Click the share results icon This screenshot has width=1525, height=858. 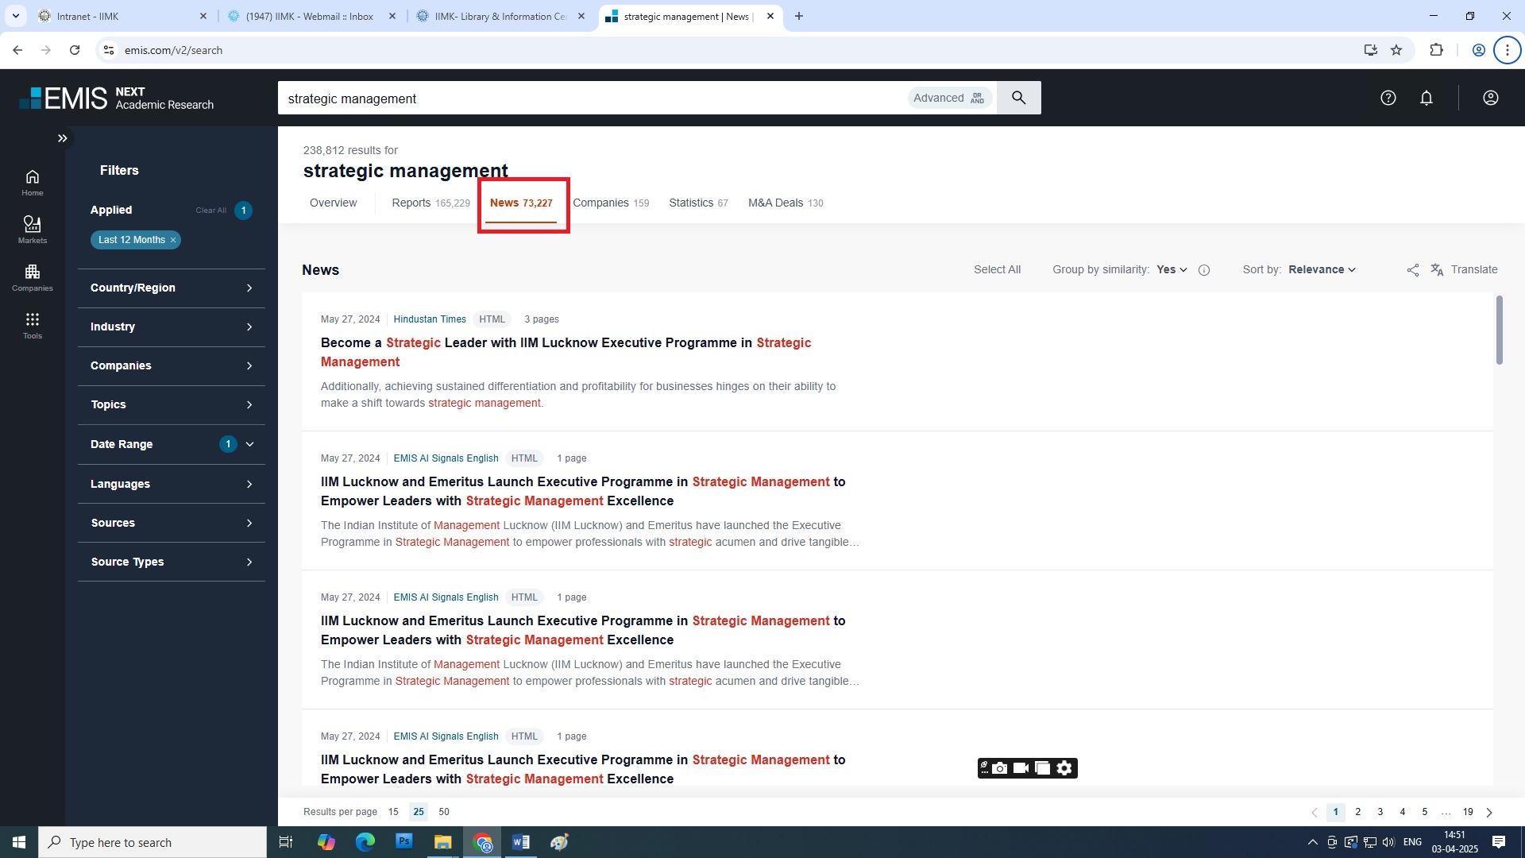tap(1412, 270)
